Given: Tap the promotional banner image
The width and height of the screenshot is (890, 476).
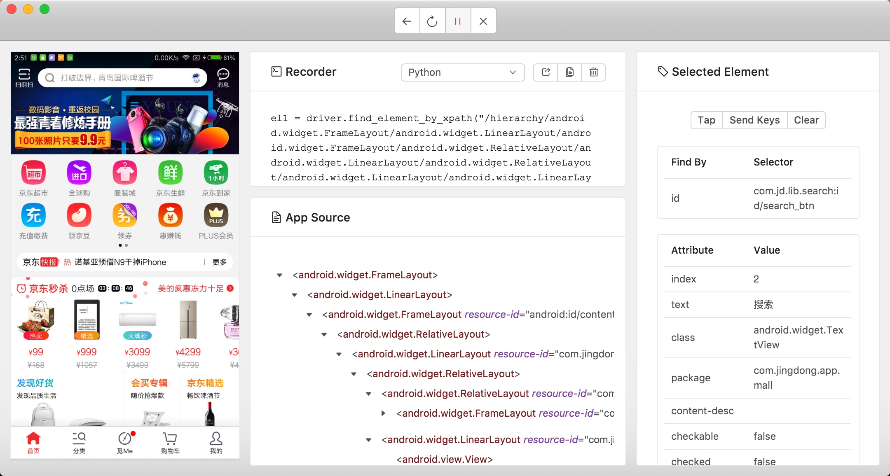Looking at the screenshot, I should point(125,122).
